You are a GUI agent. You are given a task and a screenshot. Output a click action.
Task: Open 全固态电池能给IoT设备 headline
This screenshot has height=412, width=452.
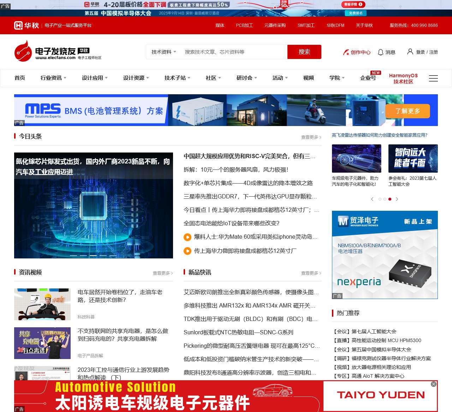[232, 223]
